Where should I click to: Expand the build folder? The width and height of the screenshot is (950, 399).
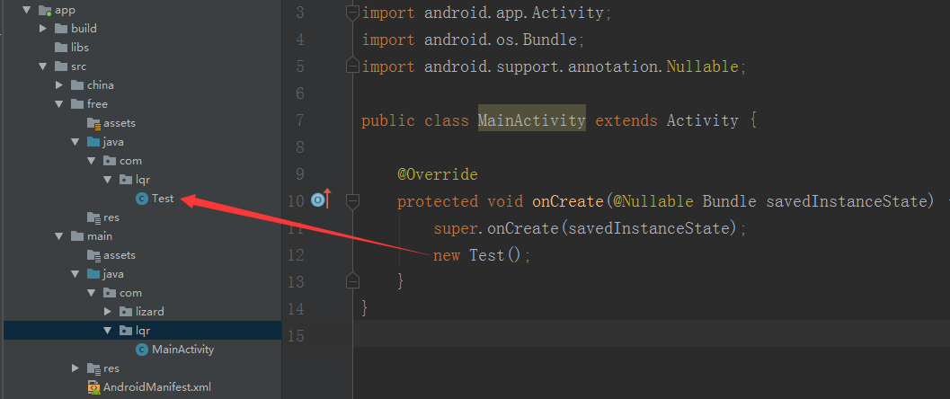click(x=42, y=29)
